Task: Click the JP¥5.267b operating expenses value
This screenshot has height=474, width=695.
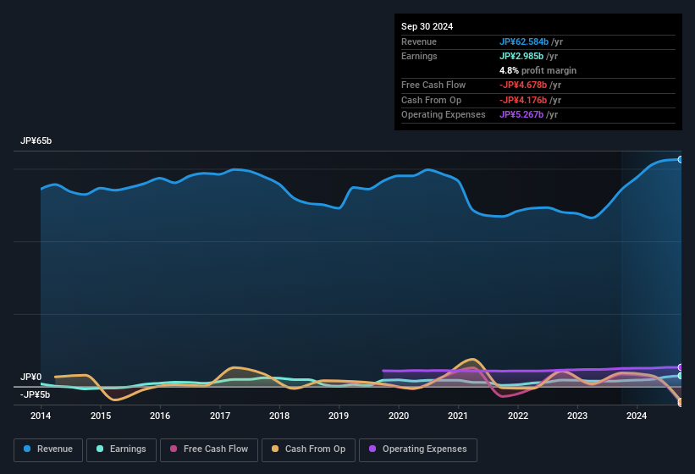Action: pyautogui.click(x=521, y=115)
